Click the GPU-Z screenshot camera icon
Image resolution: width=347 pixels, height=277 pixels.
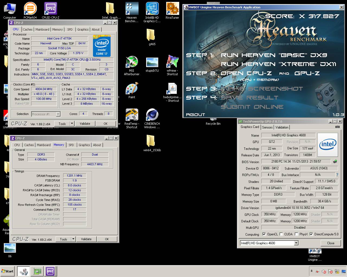point(338,127)
